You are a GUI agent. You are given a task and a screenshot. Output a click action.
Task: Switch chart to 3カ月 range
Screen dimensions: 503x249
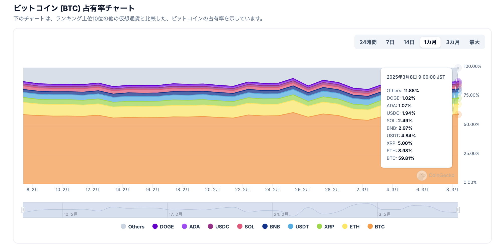453,42
